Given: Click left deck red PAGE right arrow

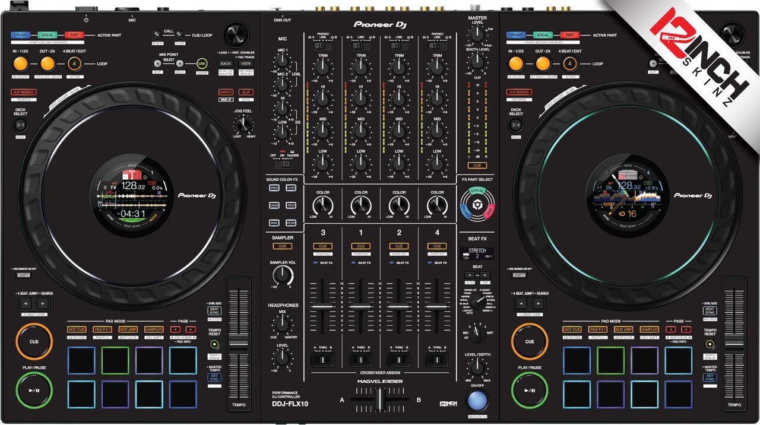Looking at the screenshot, I should click(x=190, y=329).
